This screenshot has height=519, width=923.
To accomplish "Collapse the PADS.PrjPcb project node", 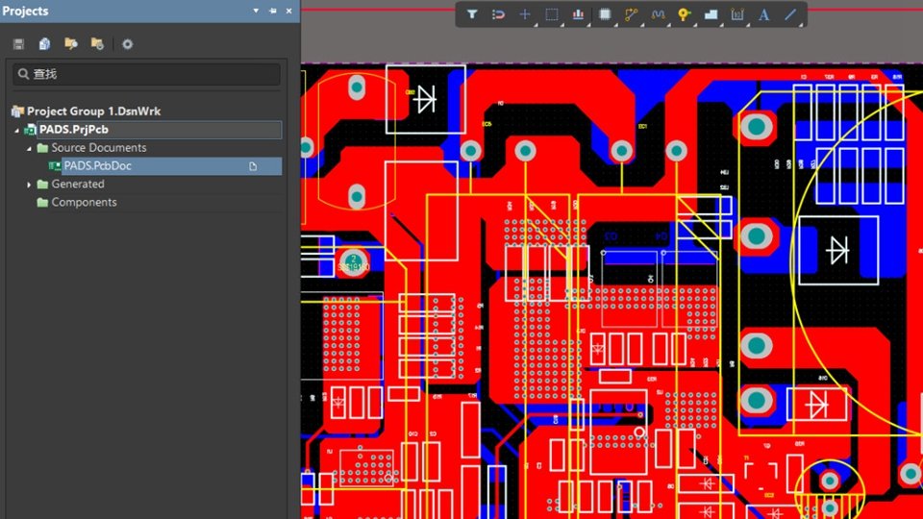I will coord(16,130).
